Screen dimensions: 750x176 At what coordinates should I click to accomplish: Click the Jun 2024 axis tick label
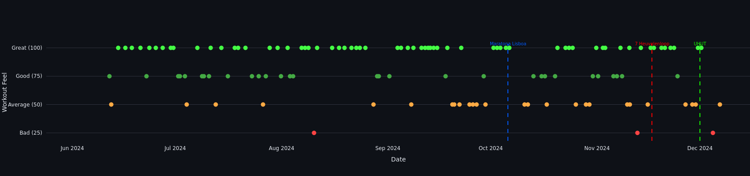point(72,148)
